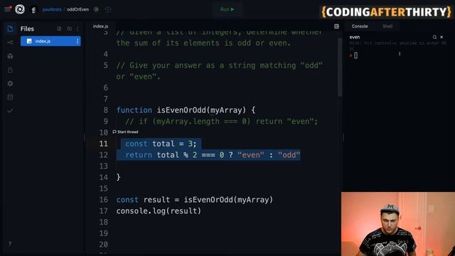The height and width of the screenshot is (256, 455).
Task: Add a new file in Files panel
Action: point(59,28)
